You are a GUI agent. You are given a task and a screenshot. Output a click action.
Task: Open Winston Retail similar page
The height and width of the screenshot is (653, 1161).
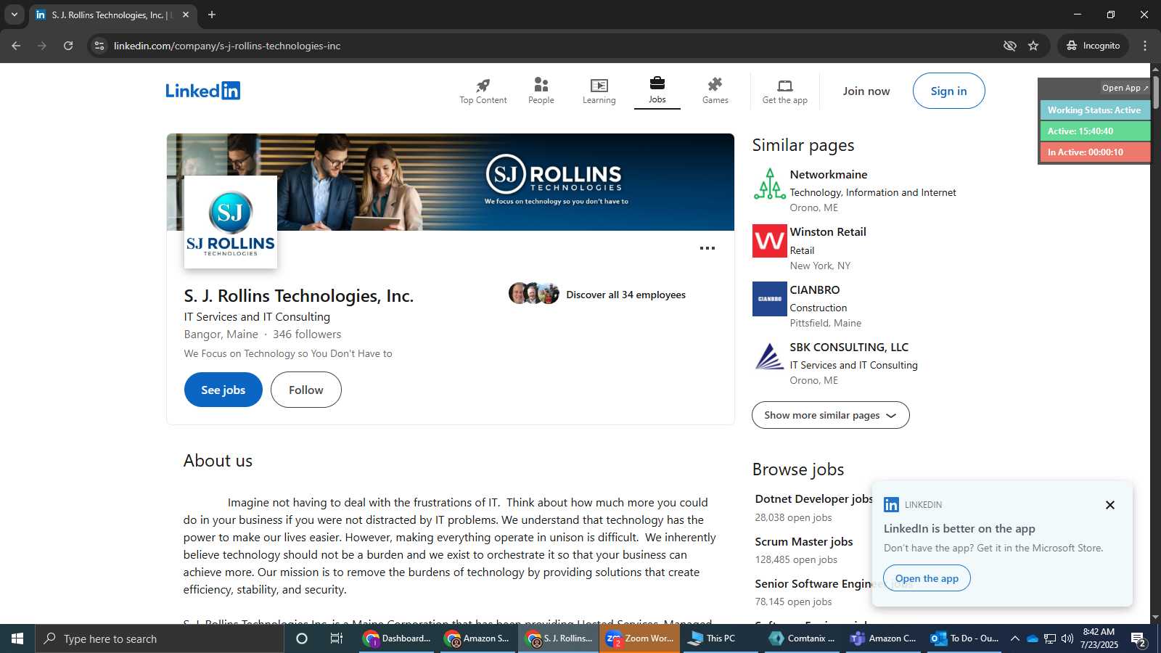click(828, 232)
